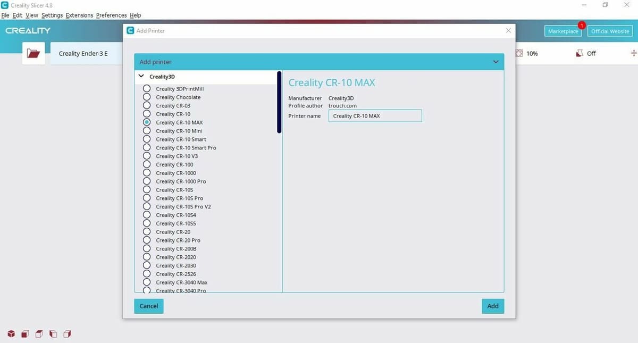Click the Creality CR-2030 list label

[x=176, y=265]
